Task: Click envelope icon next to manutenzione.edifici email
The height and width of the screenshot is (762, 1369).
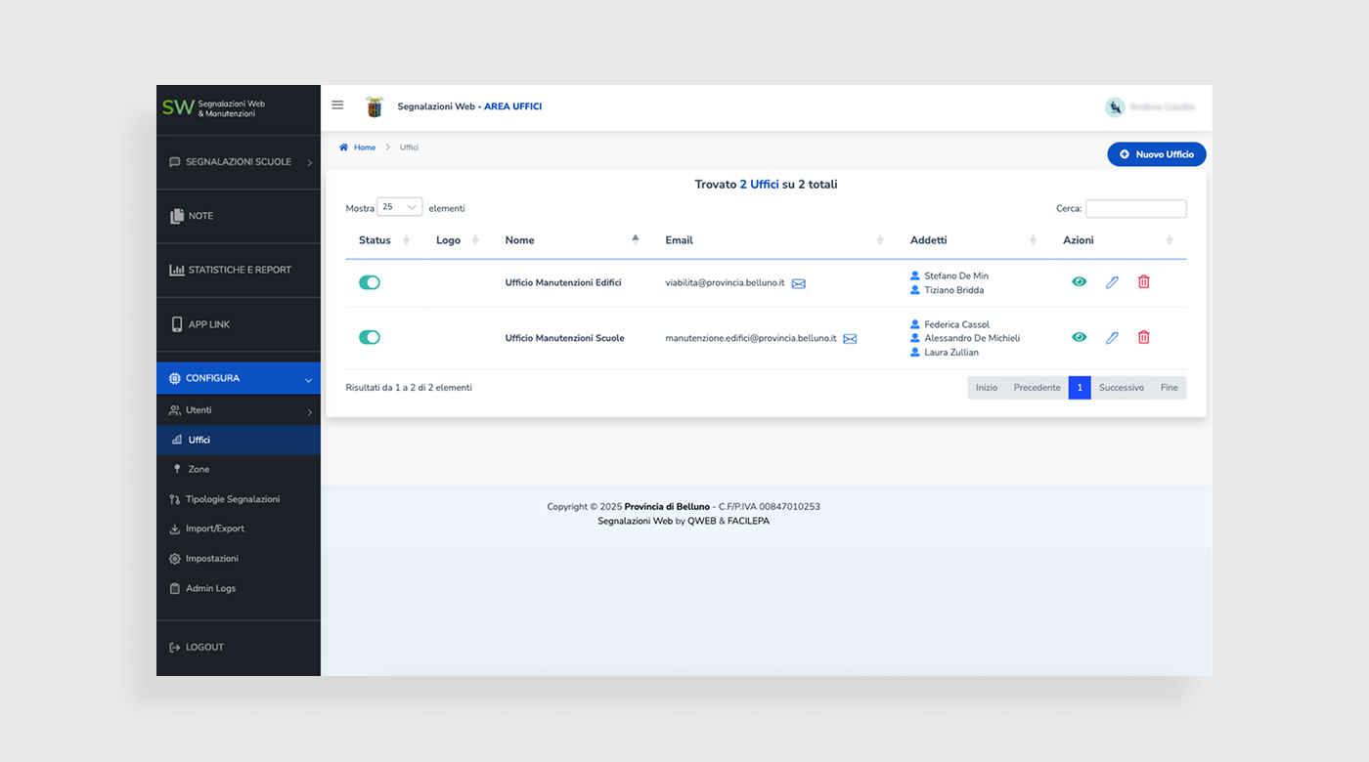Action: [x=850, y=339]
